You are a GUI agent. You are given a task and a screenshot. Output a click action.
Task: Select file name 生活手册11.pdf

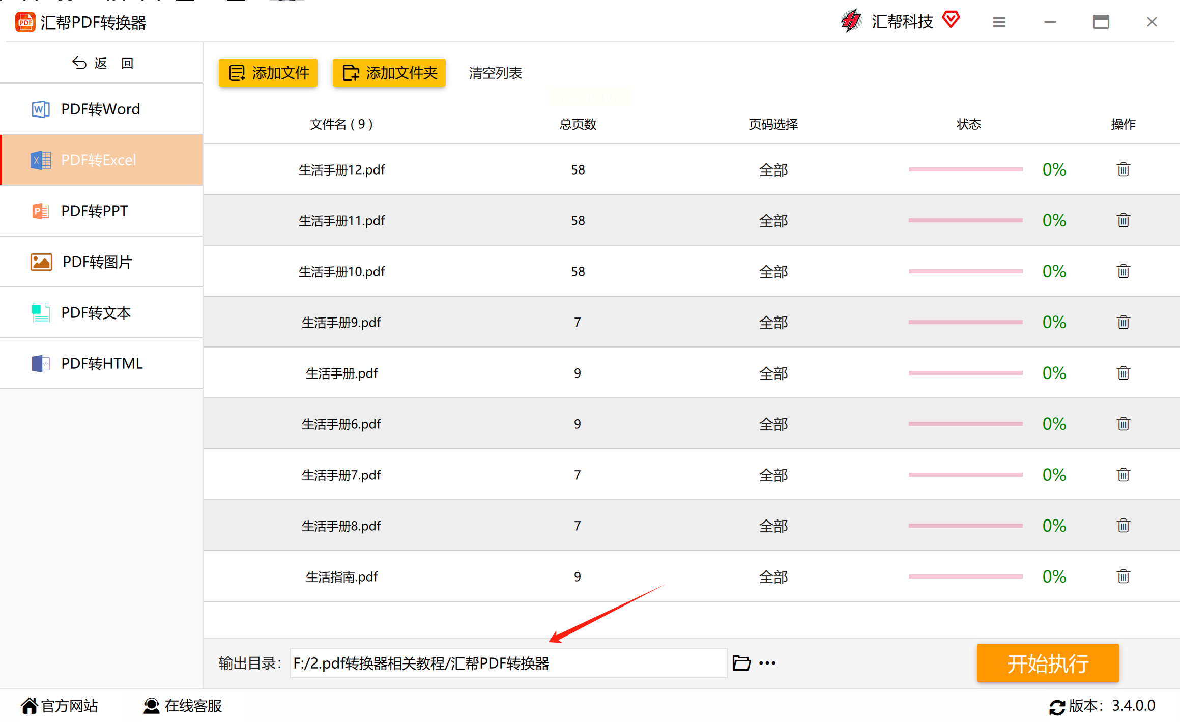pyautogui.click(x=341, y=220)
